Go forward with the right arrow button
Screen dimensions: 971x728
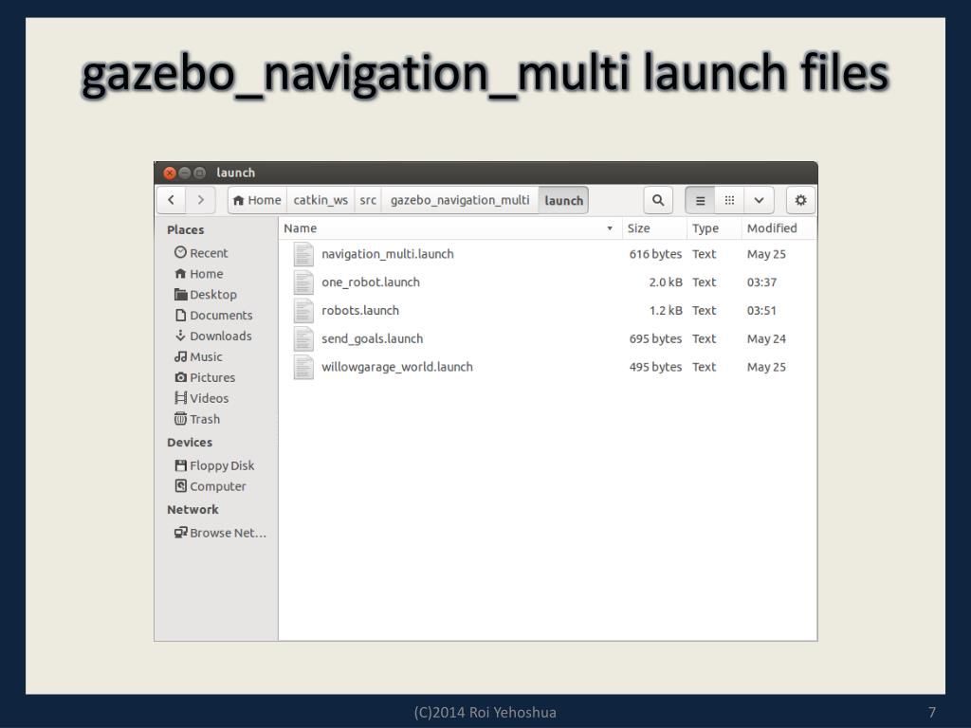coord(201,200)
